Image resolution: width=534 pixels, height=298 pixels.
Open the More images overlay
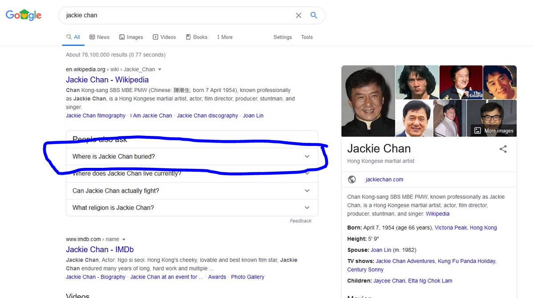click(x=494, y=131)
